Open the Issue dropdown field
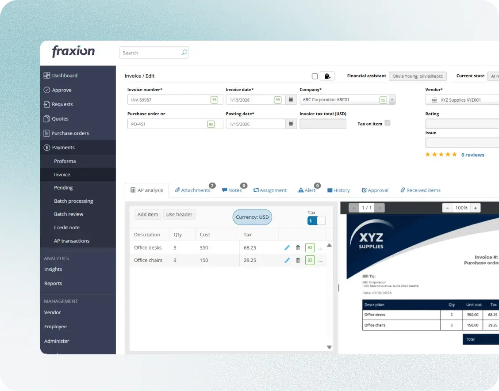The image size is (499, 391). [x=462, y=143]
